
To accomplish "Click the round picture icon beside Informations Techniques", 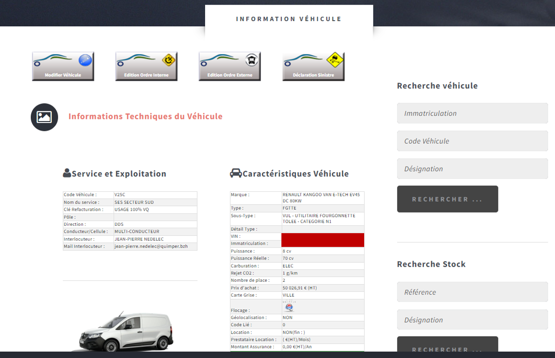I will (x=44, y=117).
